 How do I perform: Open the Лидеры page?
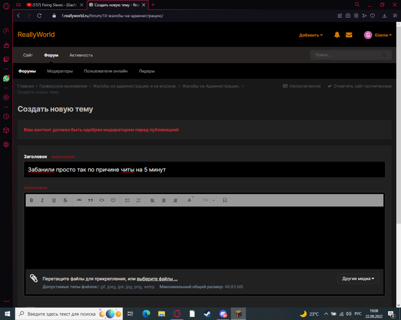[x=147, y=71]
